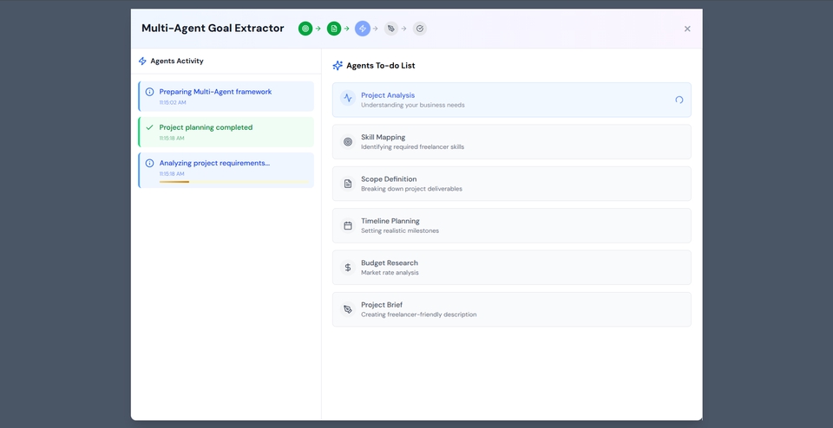This screenshot has width=833, height=428.
Task: Select the Skill Mapping to-do item
Action: pyautogui.click(x=511, y=142)
